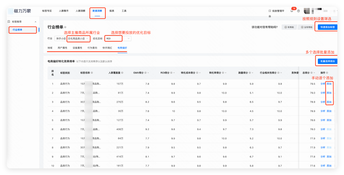This screenshot has height=175, width=344.
Task: Sort the table by 总得分 arrow
Action: tap(318, 73)
